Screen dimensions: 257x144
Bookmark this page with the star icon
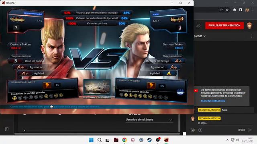[x=227, y=10]
